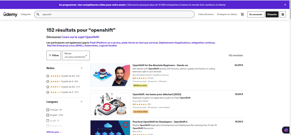Click the Dirane Willy TAFEN instructor text
Viewport: 291px width, 135px height.
click(141, 101)
